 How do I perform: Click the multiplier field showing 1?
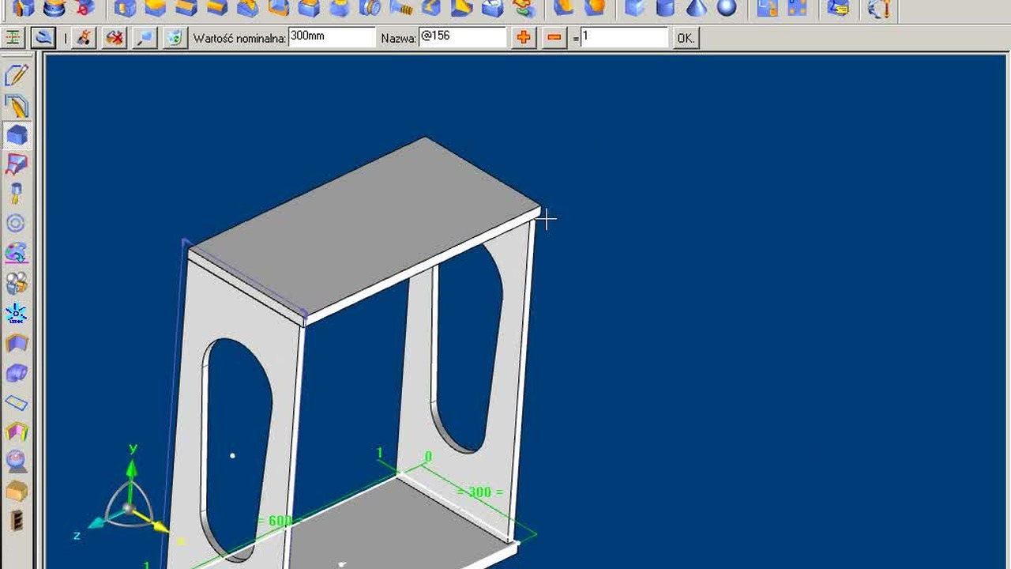click(624, 37)
